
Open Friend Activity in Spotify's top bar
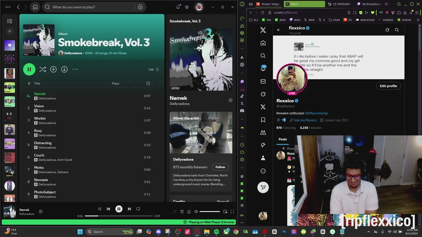(x=187, y=7)
